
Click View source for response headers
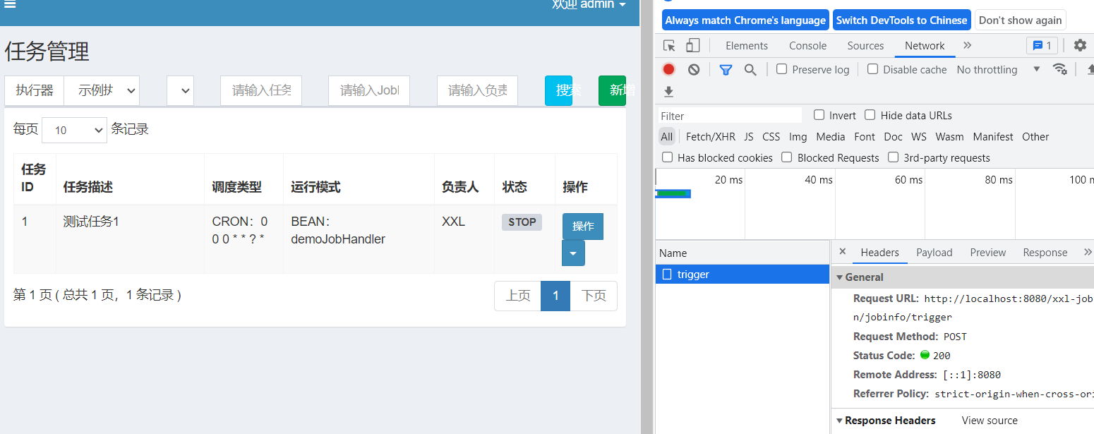coord(990,420)
